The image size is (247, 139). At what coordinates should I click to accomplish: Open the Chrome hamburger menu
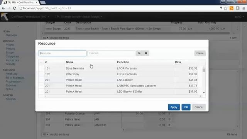tap(244, 8)
